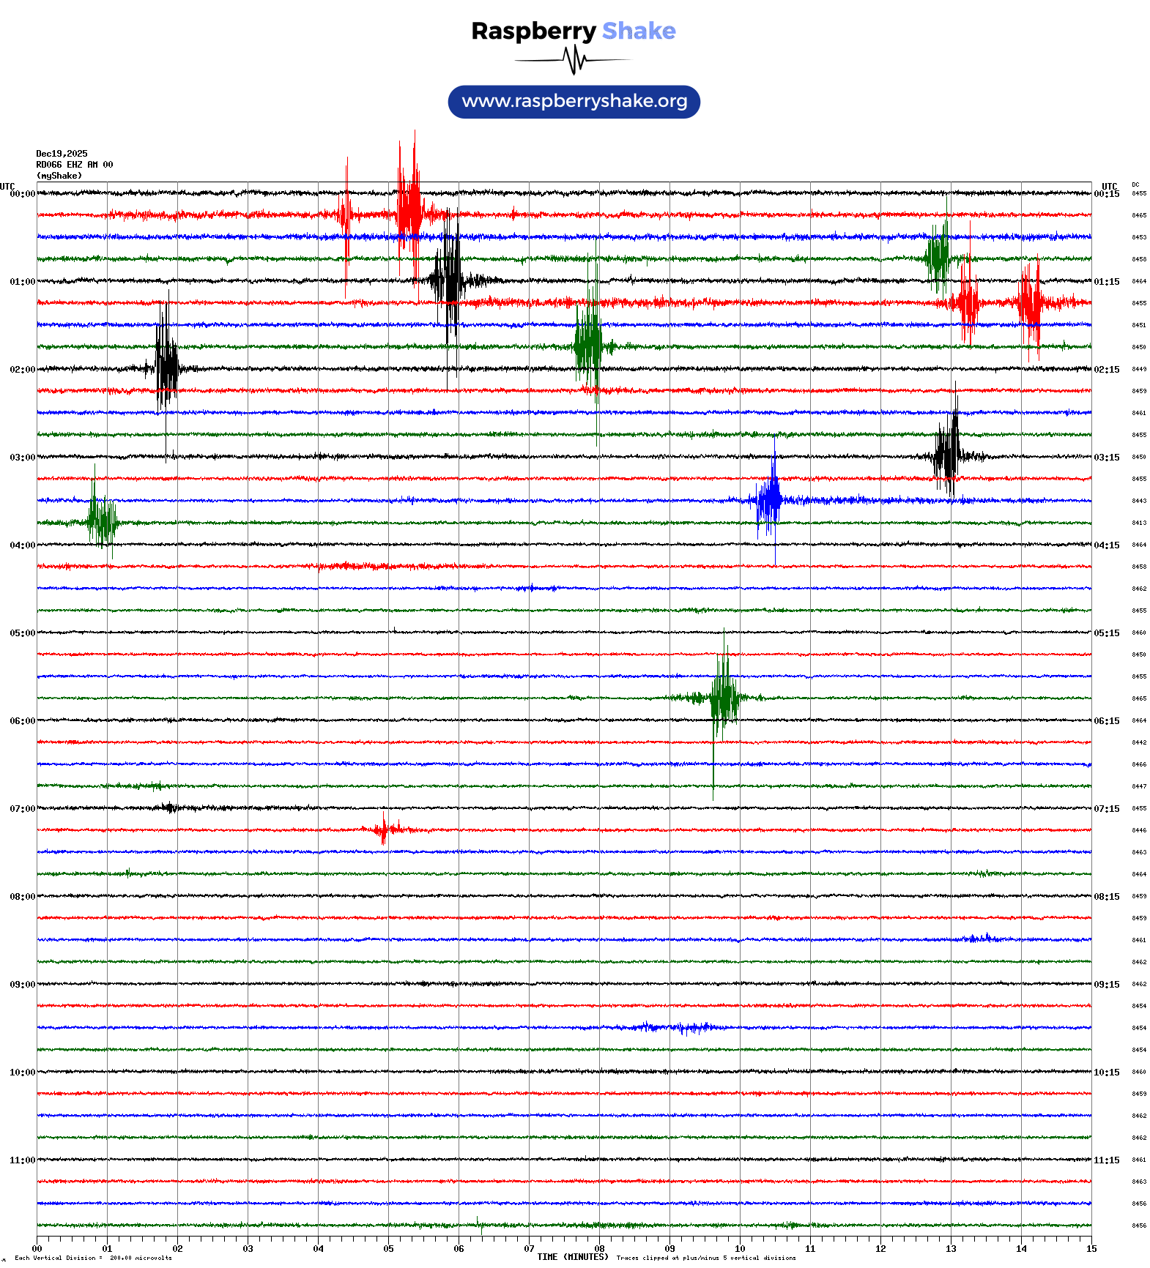Select the RD066 EHZ AM 00 station label
This screenshot has width=1150, height=1268.
(74, 165)
